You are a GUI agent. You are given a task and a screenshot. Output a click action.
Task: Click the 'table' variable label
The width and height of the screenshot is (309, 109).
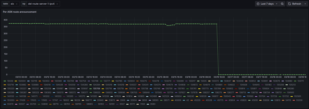[x=5, y=4]
